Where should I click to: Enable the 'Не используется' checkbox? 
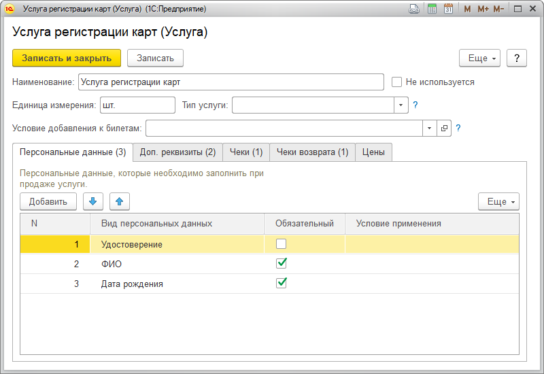[397, 82]
